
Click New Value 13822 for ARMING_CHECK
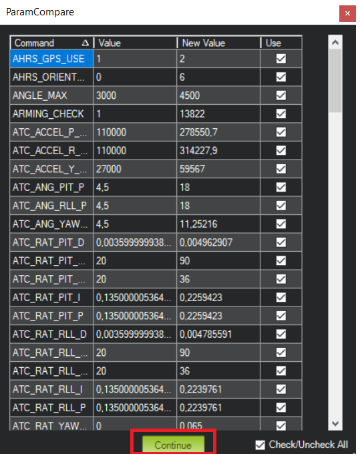pos(218,113)
